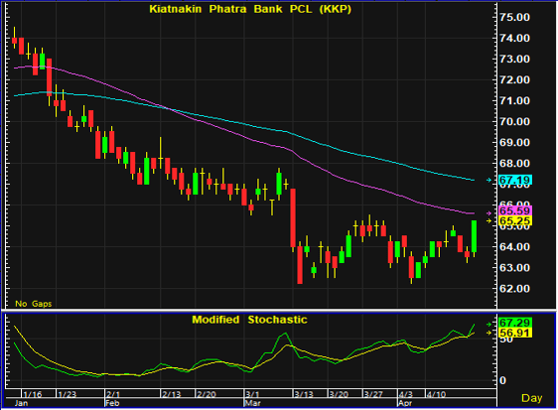Screen dimensions: 558x410
Task: Click the 1/23 date marker
Action: [68, 394]
